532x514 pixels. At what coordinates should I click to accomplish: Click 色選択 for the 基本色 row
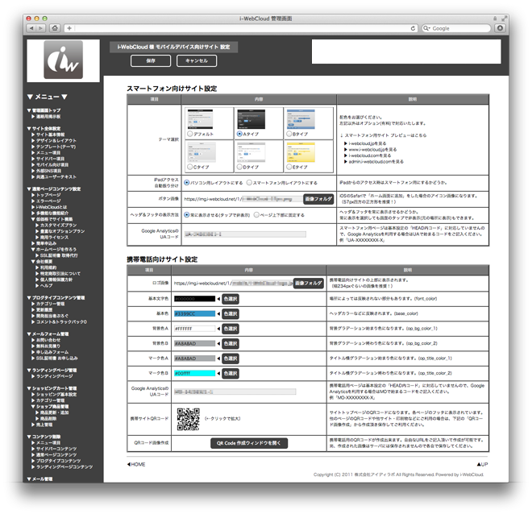[x=231, y=314]
